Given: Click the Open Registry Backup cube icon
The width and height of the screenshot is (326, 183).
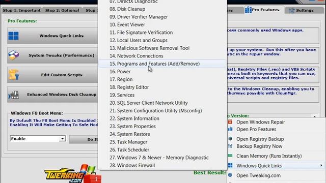Looking at the screenshot, I should tap(230, 139).
